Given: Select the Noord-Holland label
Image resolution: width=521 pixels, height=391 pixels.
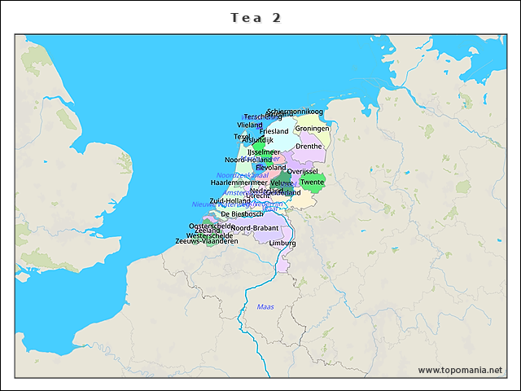Looking at the screenshot, I should point(248,160).
